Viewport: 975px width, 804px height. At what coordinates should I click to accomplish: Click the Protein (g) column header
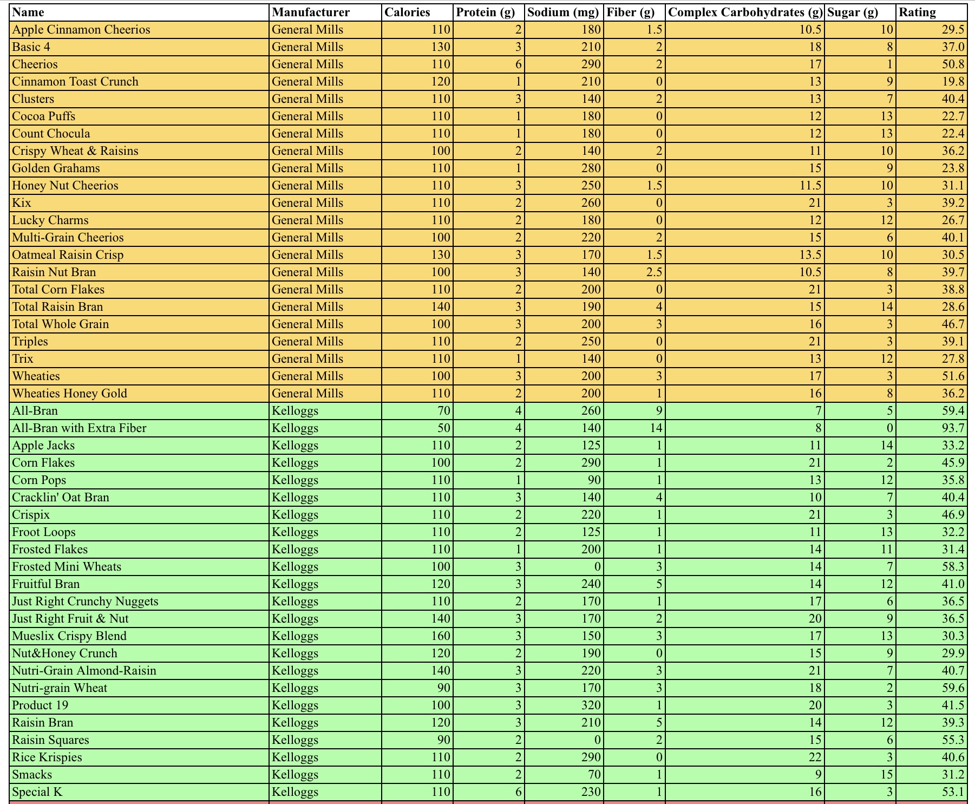(489, 12)
